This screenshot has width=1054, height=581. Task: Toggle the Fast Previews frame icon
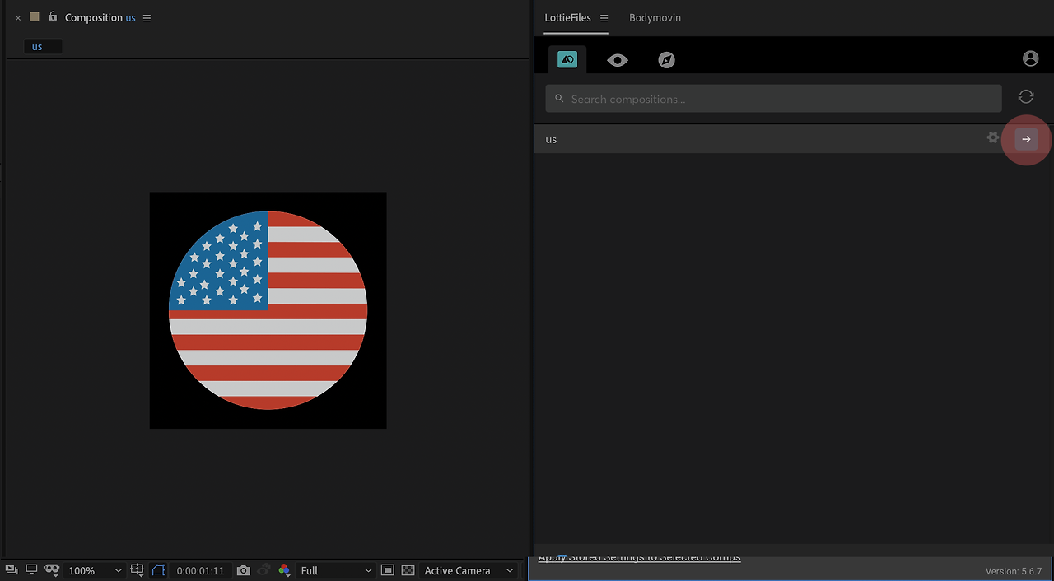(387, 570)
